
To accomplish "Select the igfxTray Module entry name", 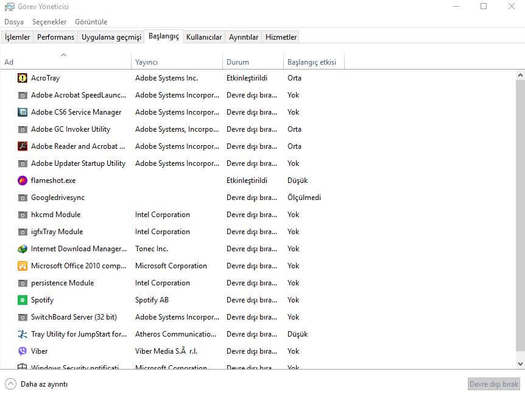I will [x=57, y=232].
